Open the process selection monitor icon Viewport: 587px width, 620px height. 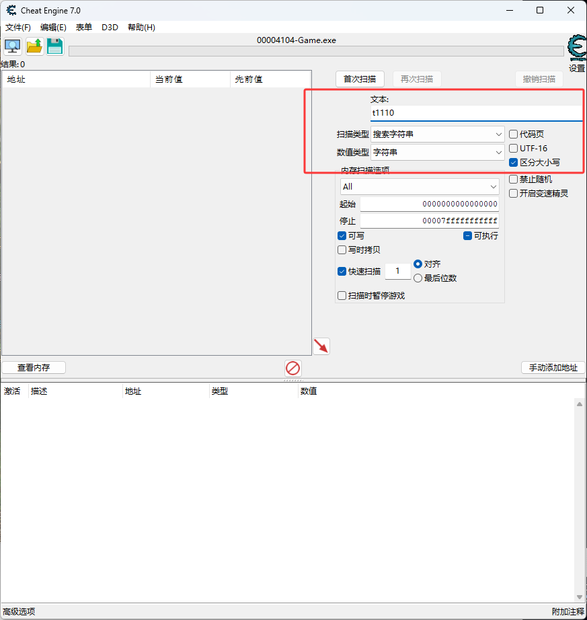pos(13,46)
